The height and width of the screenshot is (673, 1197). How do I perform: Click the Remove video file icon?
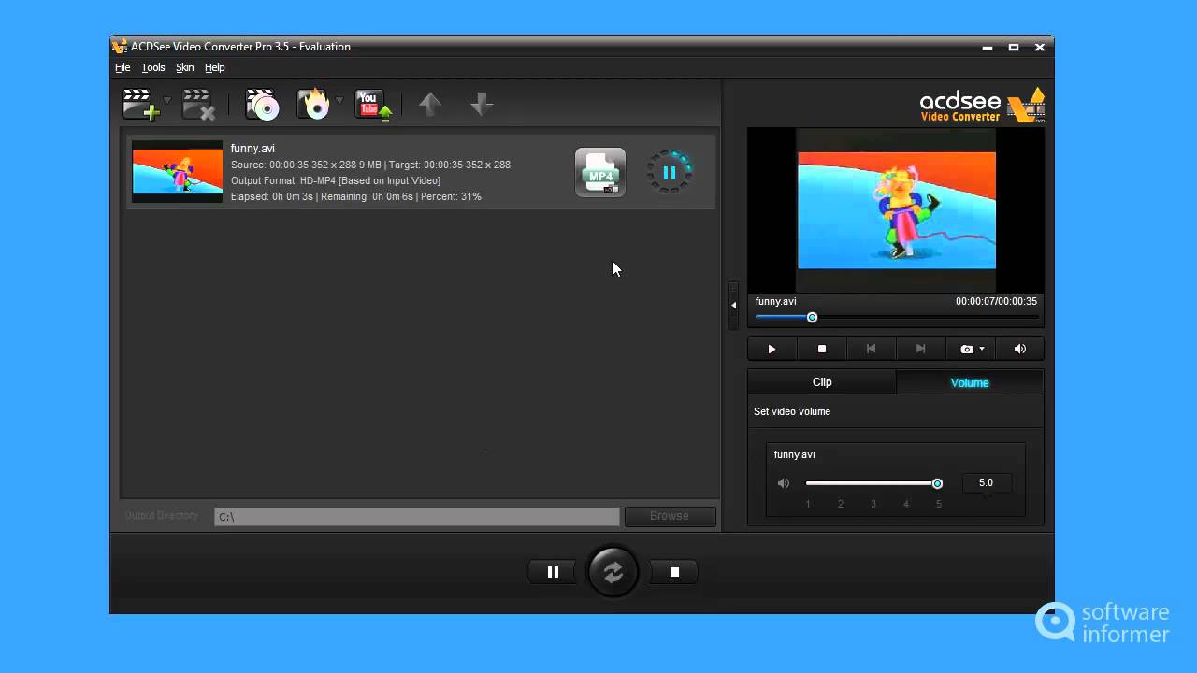pos(198,104)
